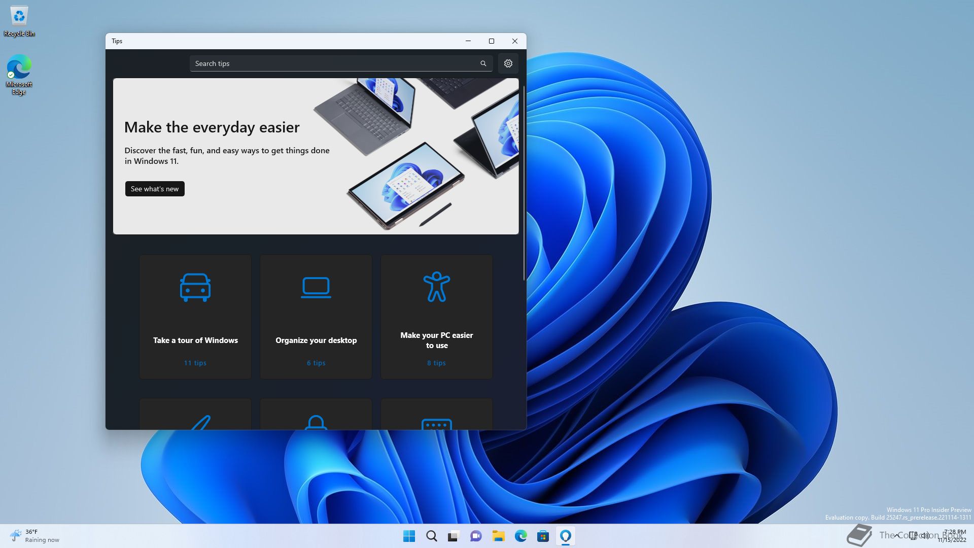Launch Edge from the taskbar
Viewport: 974px width, 548px height.
tap(520, 536)
